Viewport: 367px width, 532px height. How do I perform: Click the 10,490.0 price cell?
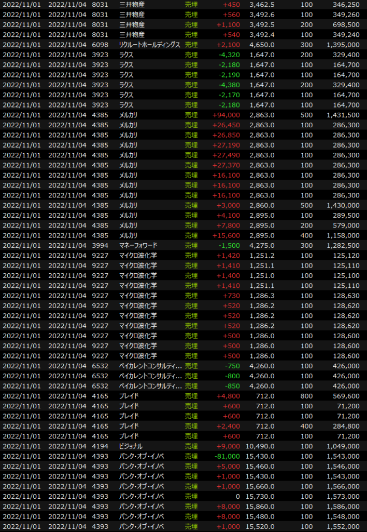(261, 446)
